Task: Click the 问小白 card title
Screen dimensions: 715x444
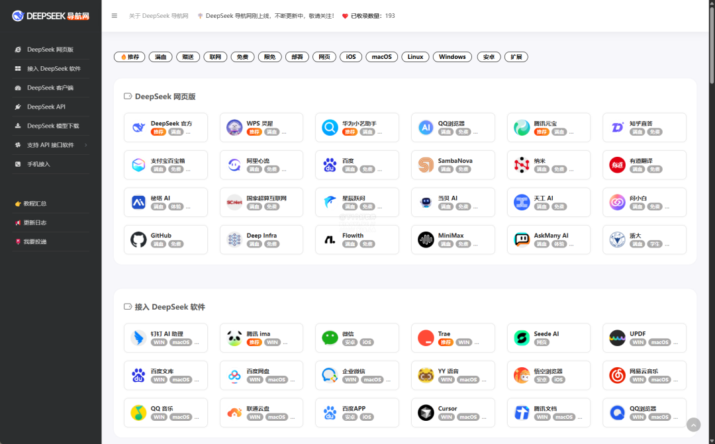Action: pyautogui.click(x=638, y=199)
